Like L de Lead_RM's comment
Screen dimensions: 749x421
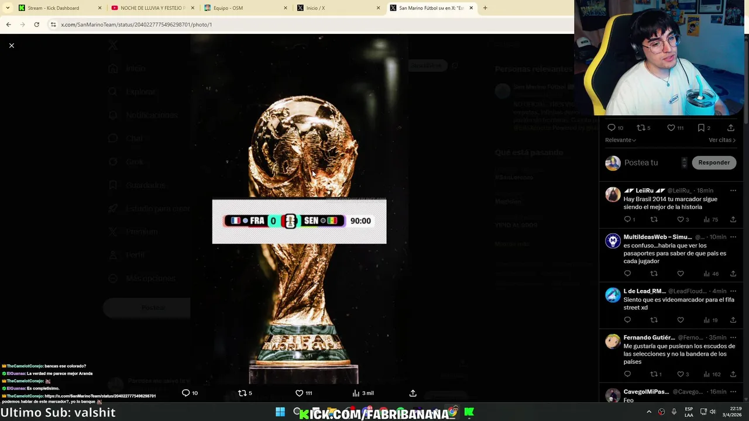[681, 320]
